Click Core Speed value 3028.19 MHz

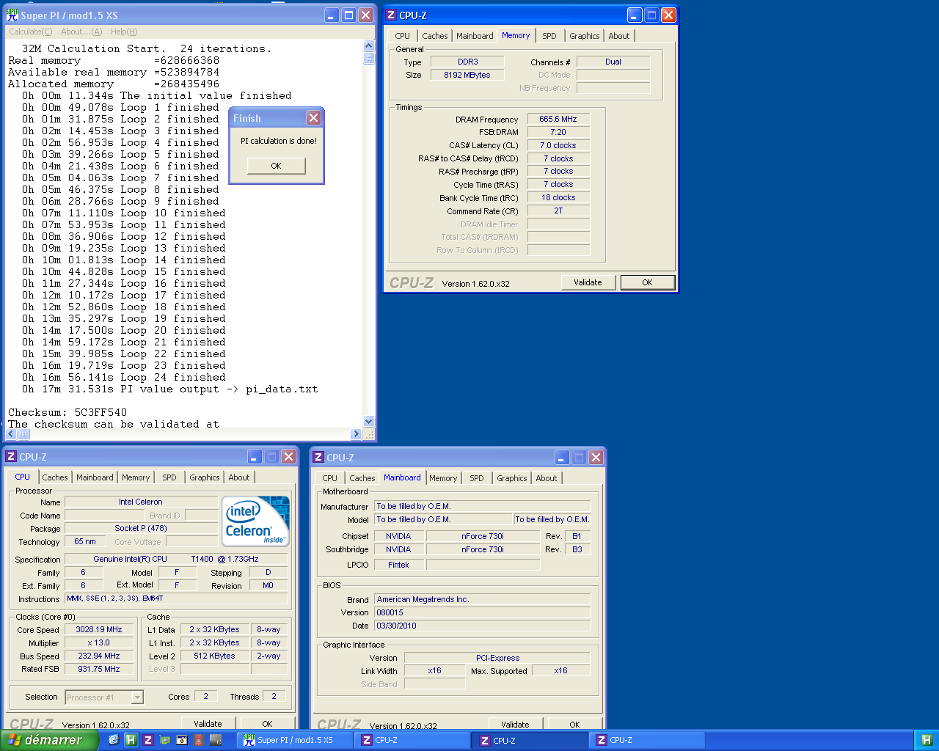click(99, 629)
